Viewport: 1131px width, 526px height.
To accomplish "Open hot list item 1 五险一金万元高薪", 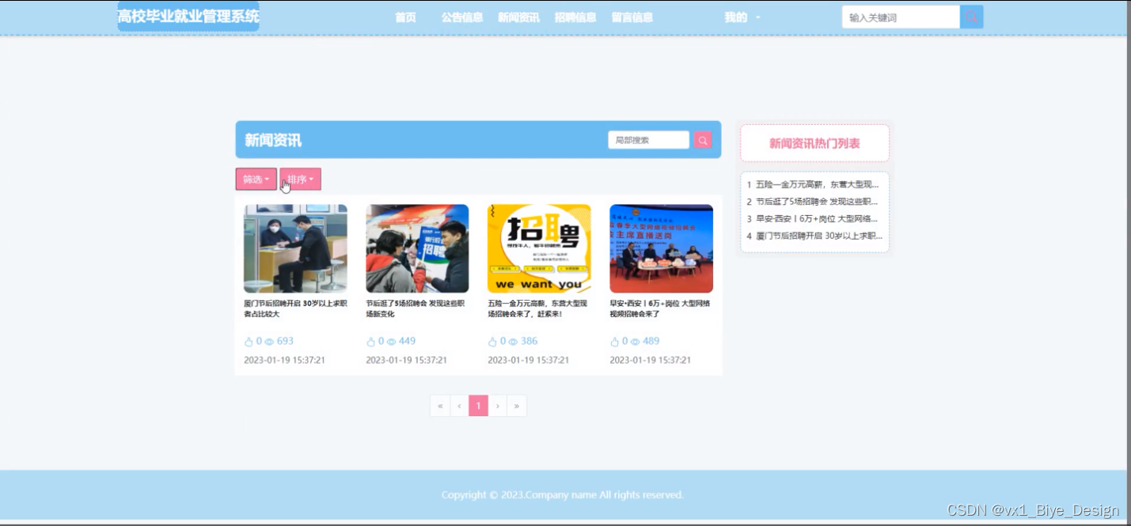I will 813,184.
